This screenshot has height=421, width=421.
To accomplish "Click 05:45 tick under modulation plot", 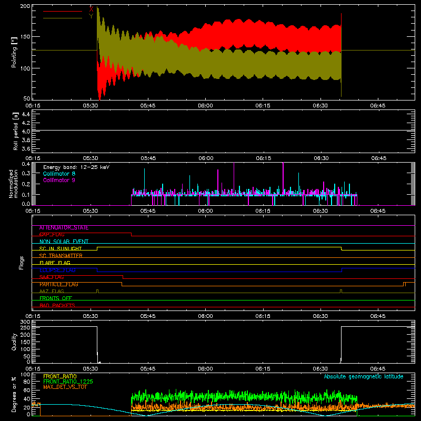I will [148, 211].
